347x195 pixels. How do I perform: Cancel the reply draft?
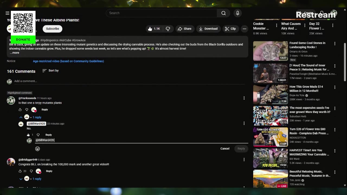click(225, 149)
